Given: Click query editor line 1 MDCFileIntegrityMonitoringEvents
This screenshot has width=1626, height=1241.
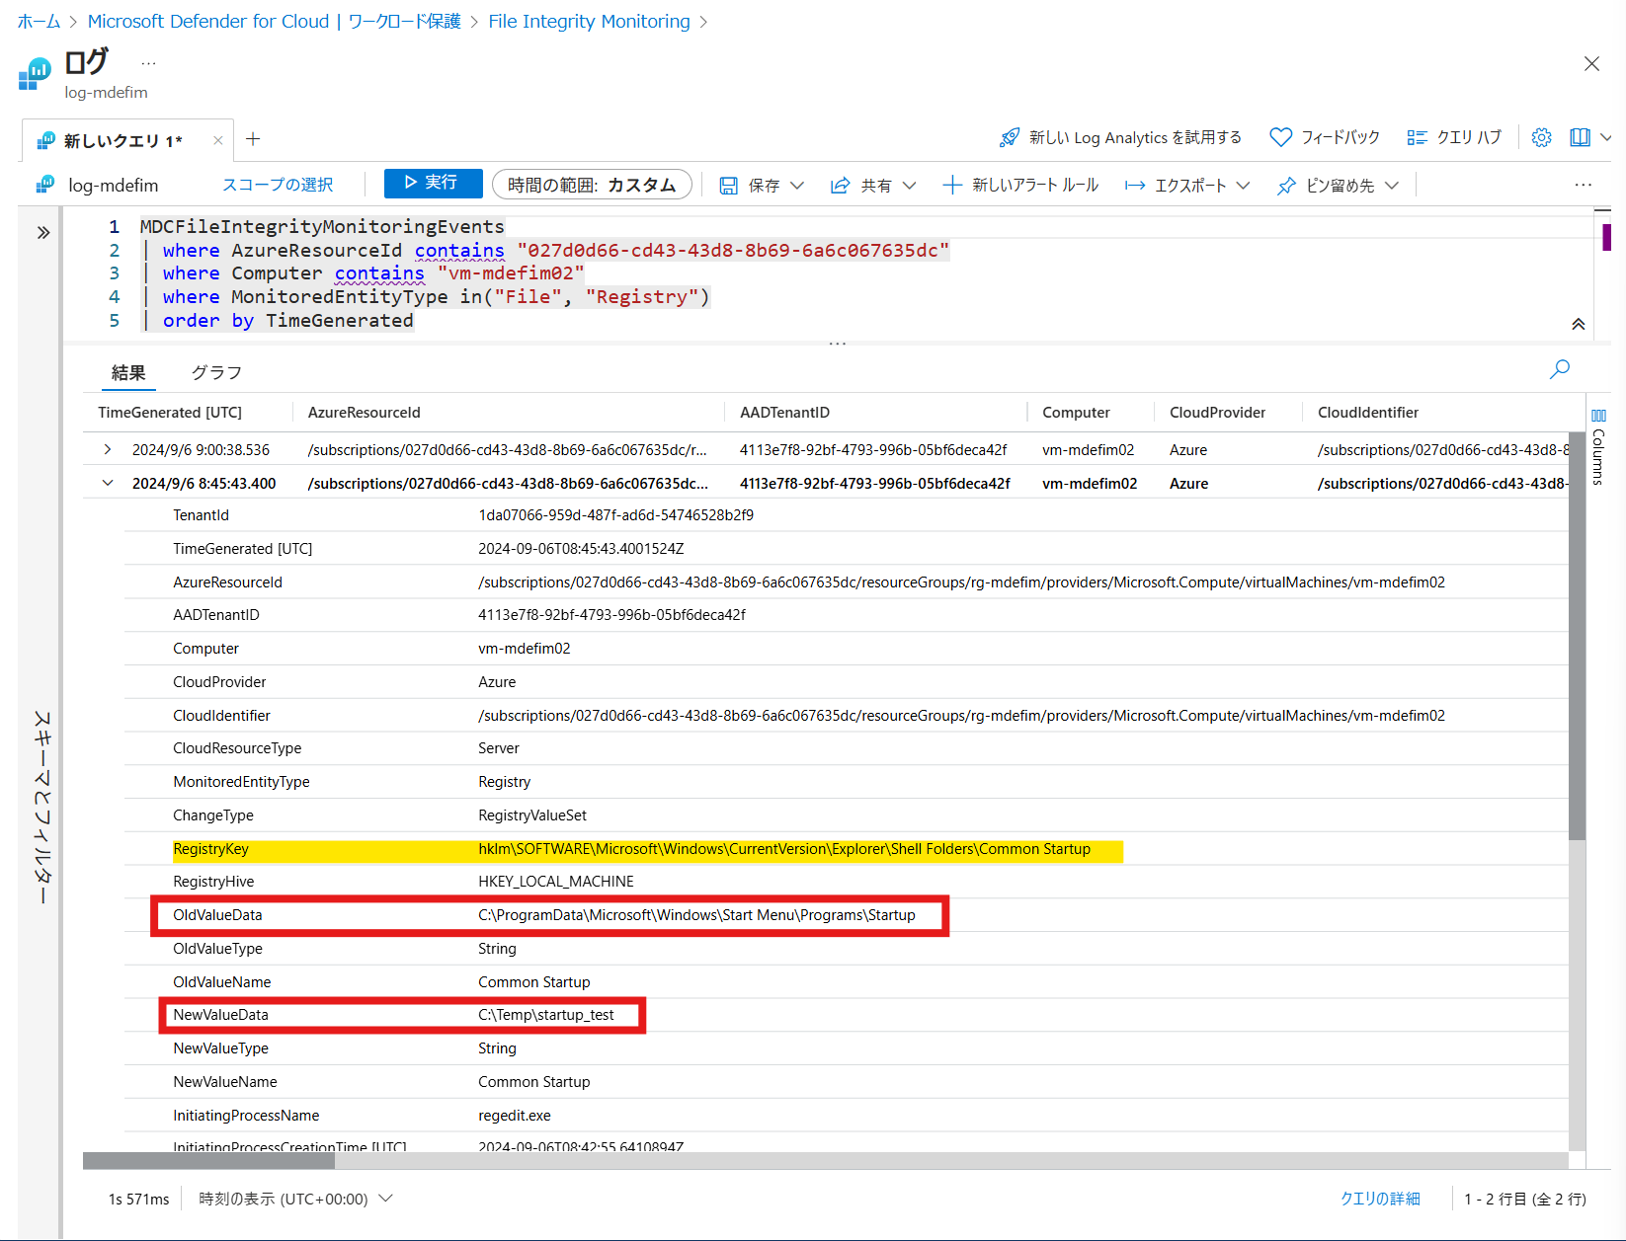Looking at the screenshot, I should tap(322, 227).
